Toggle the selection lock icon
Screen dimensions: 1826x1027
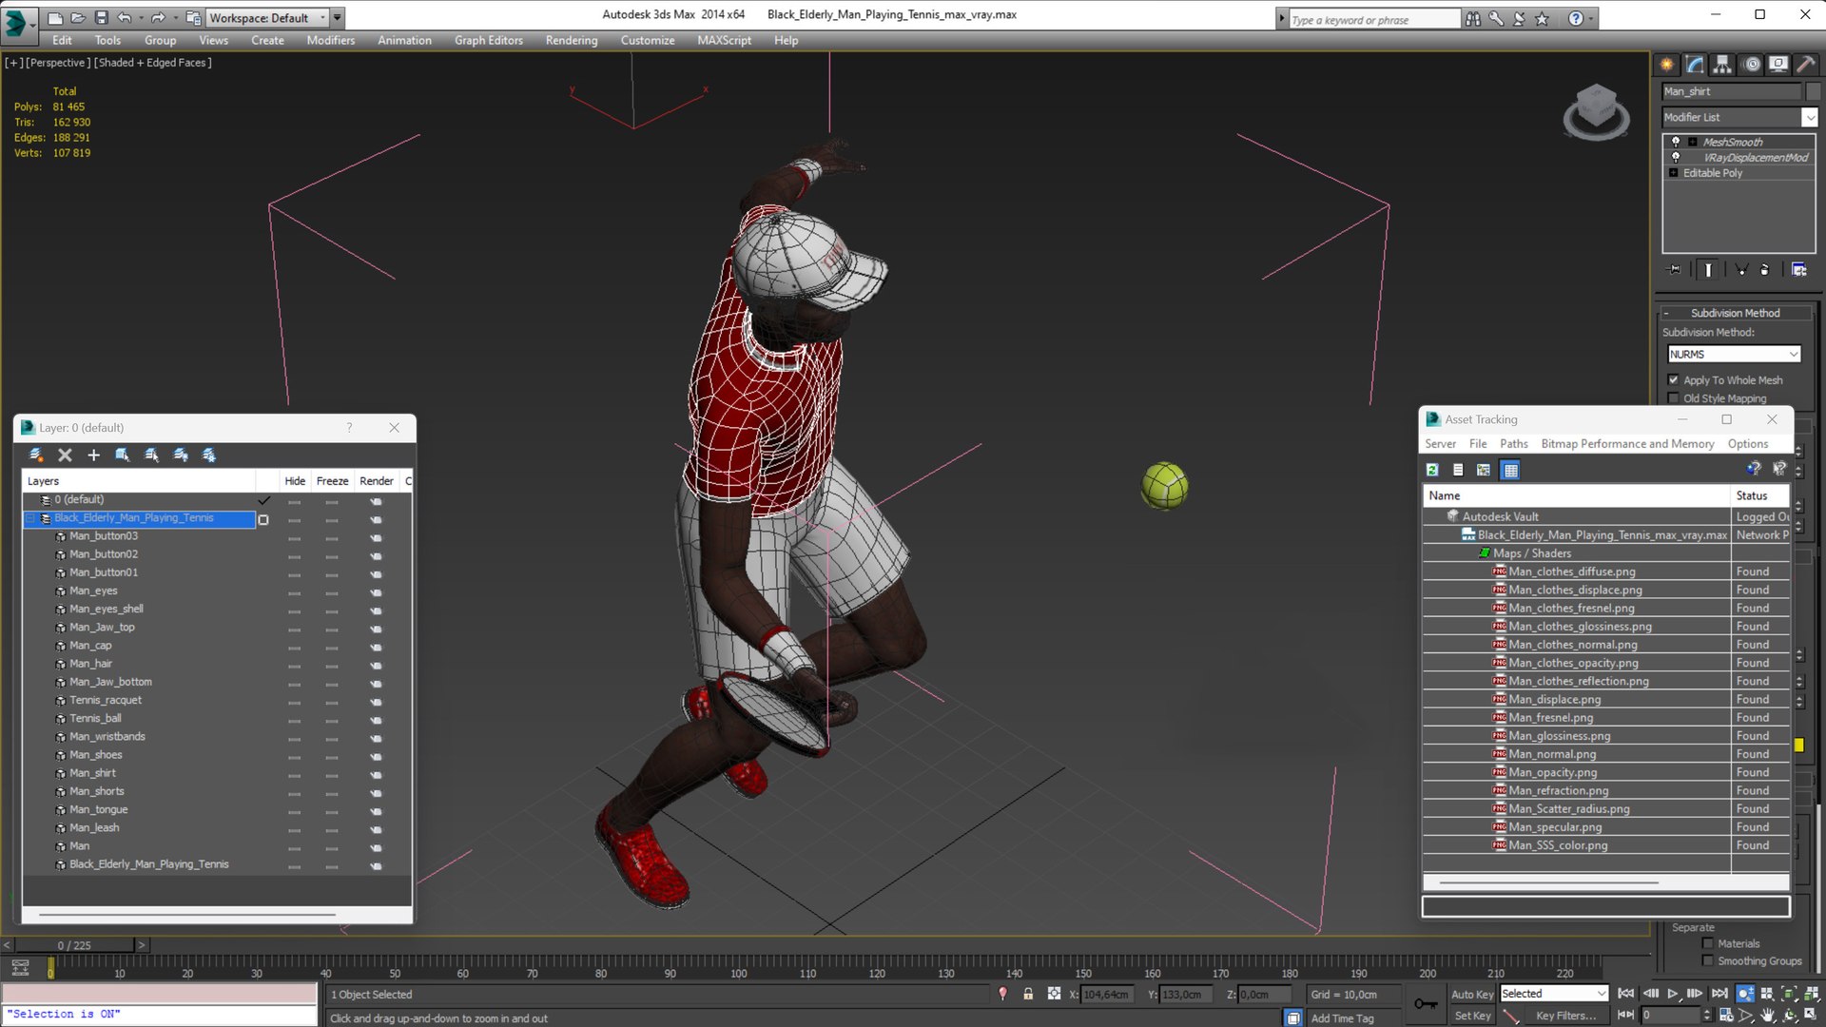(1028, 994)
